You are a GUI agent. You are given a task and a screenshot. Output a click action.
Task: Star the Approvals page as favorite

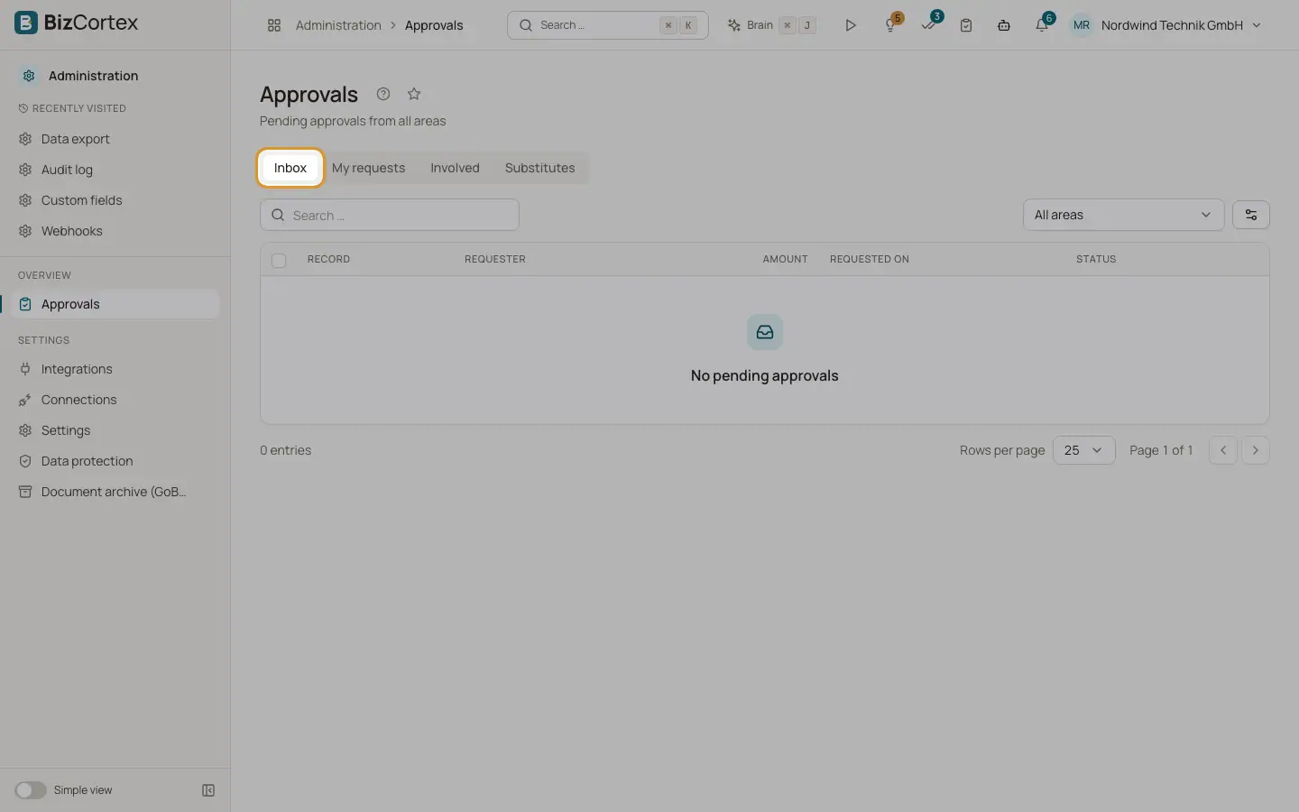click(414, 94)
